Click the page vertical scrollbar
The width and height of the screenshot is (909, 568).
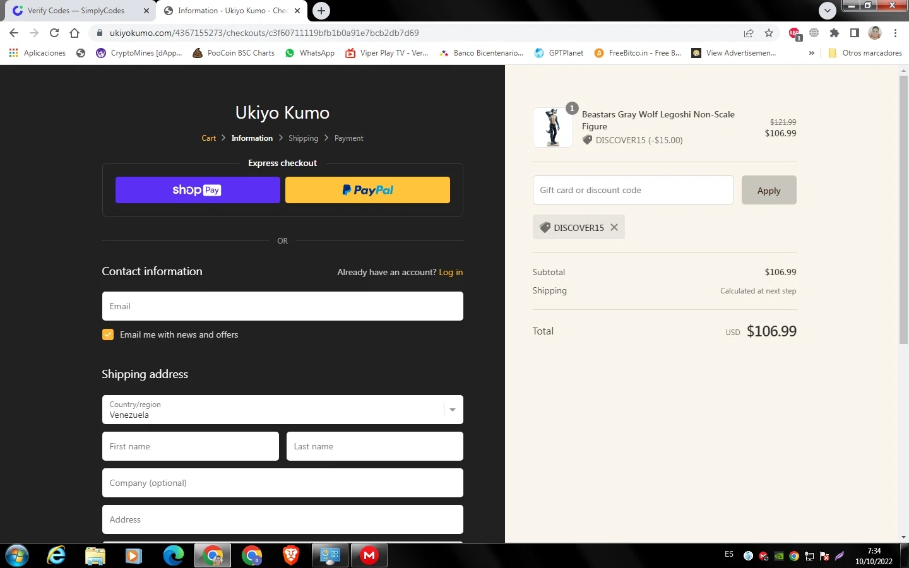pyautogui.click(x=903, y=210)
